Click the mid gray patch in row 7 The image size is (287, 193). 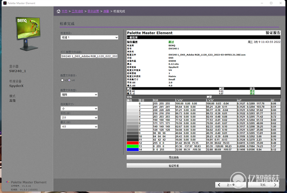(x=133, y=127)
